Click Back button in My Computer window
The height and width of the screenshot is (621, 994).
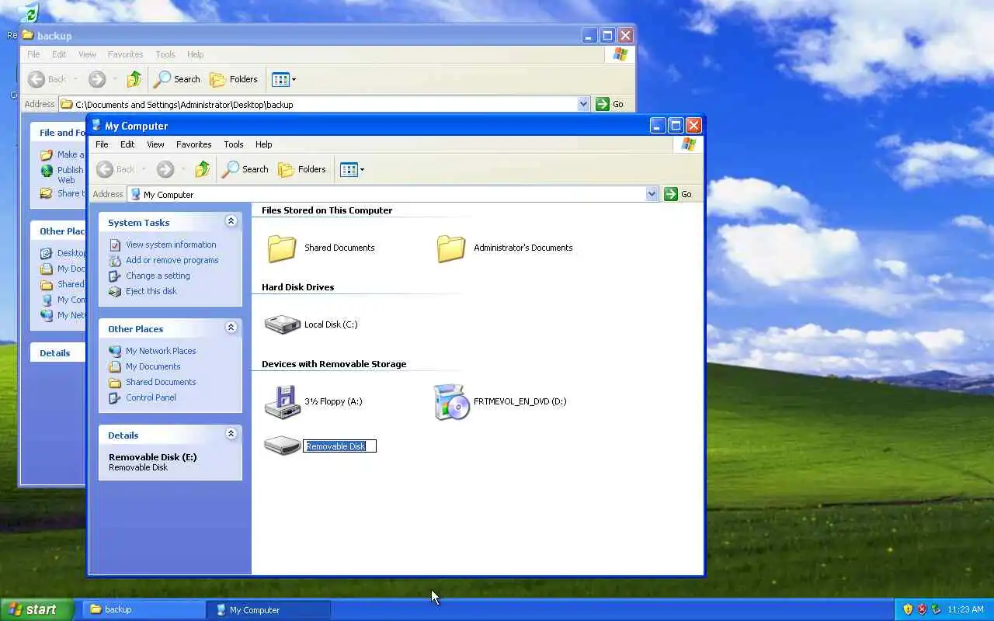(x=115, y=169)
